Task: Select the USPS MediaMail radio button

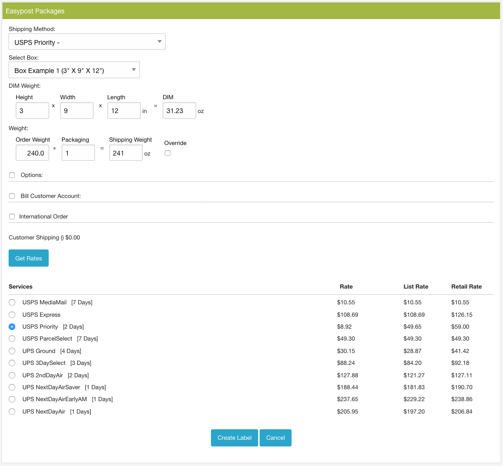Action: 12,302
